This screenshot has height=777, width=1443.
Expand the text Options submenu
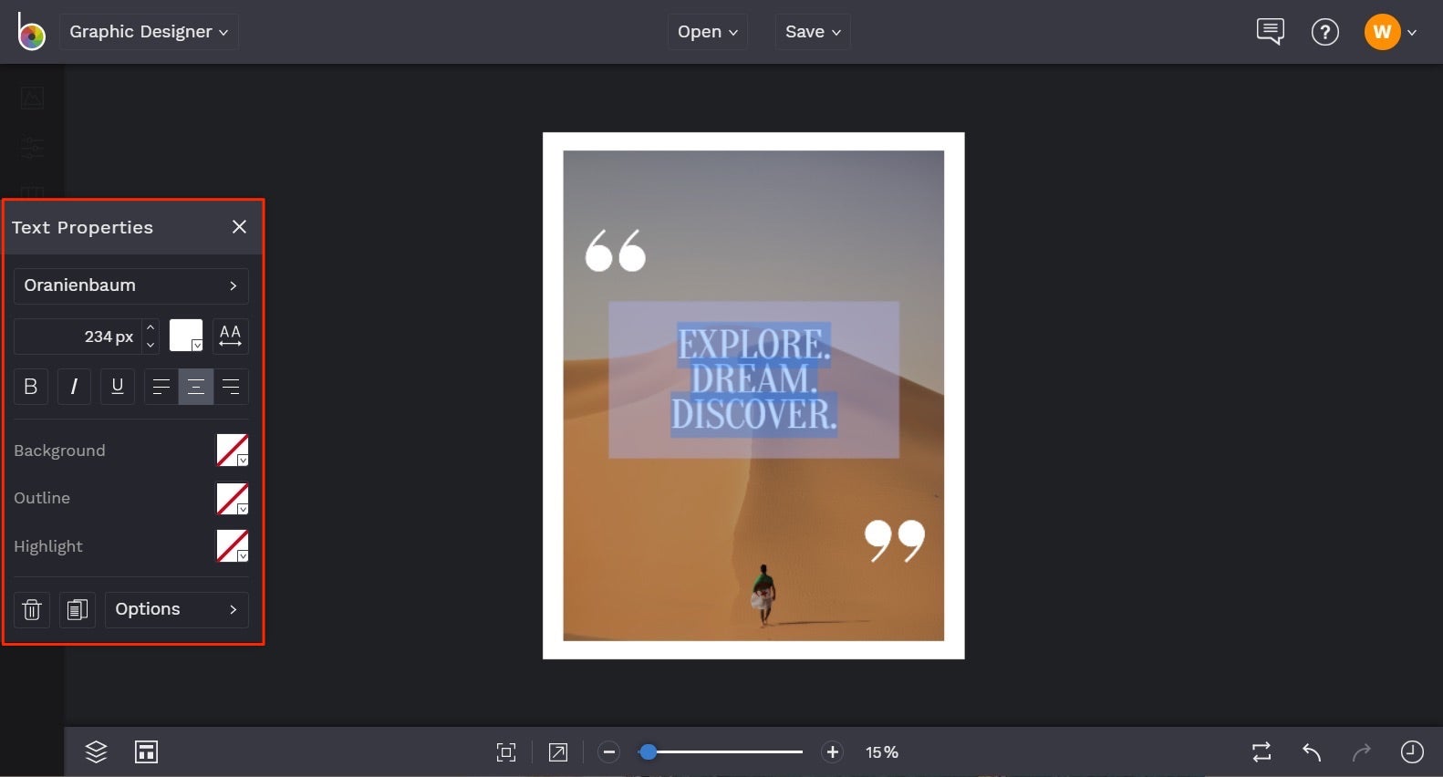[x=176, y=609]
